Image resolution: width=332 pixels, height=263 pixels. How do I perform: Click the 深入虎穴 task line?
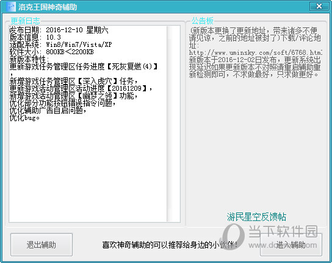pyautogui.click(x=74, y=82)
